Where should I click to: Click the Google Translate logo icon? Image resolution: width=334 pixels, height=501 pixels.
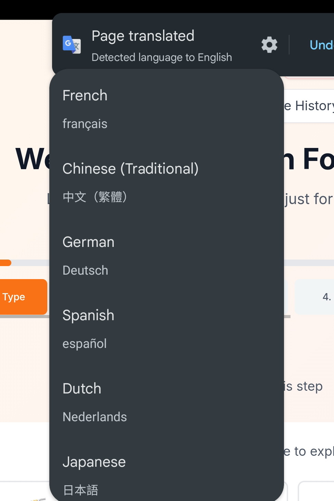[72, 45]
